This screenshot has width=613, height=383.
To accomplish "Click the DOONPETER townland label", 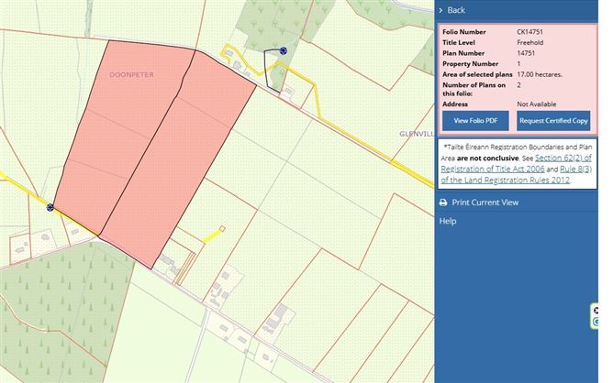I will (x=130, y=73).
